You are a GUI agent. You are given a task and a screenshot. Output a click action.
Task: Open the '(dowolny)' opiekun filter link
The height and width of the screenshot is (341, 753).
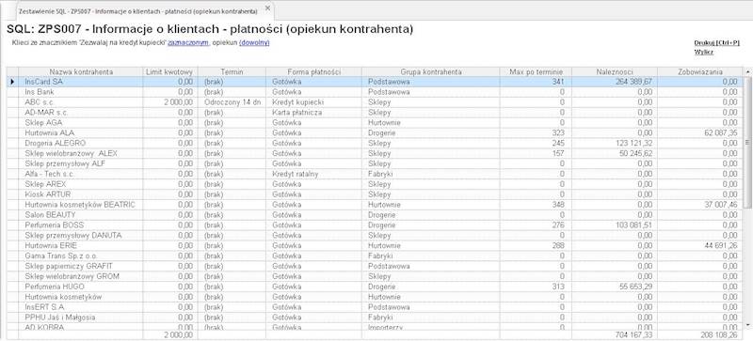tap(254, 42)
